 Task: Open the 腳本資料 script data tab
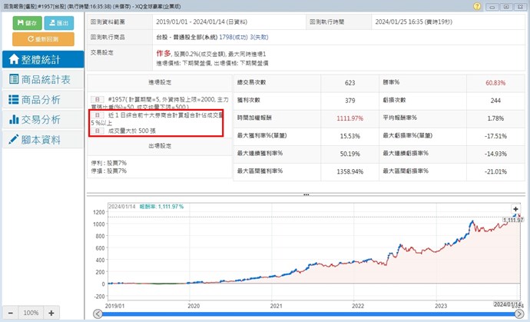pos(42,139)
